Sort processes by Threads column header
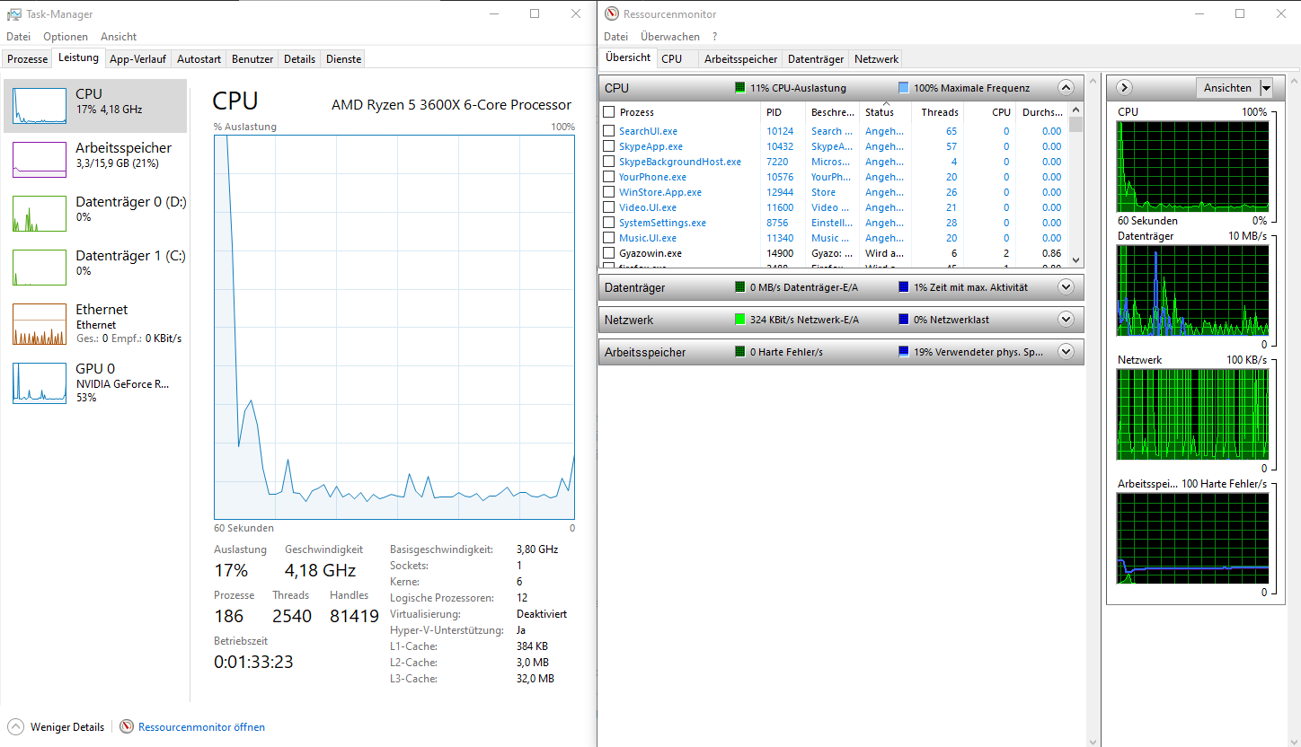Image resolution: width=1301 pixels, height=747 pixels. point(940,112)
